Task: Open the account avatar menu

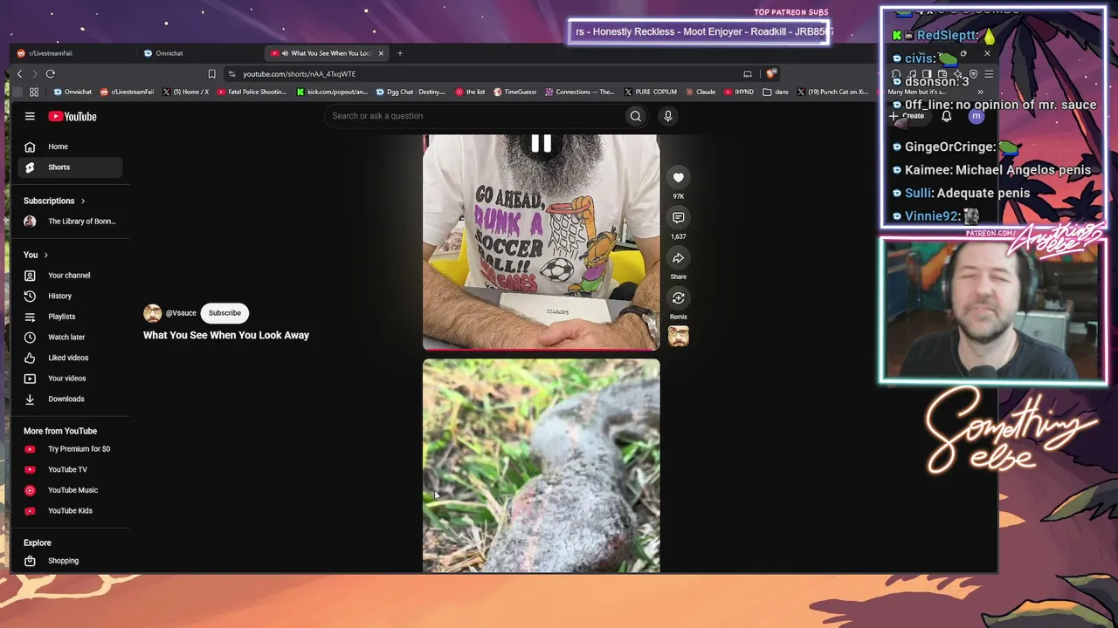Action: pos(977,116)
